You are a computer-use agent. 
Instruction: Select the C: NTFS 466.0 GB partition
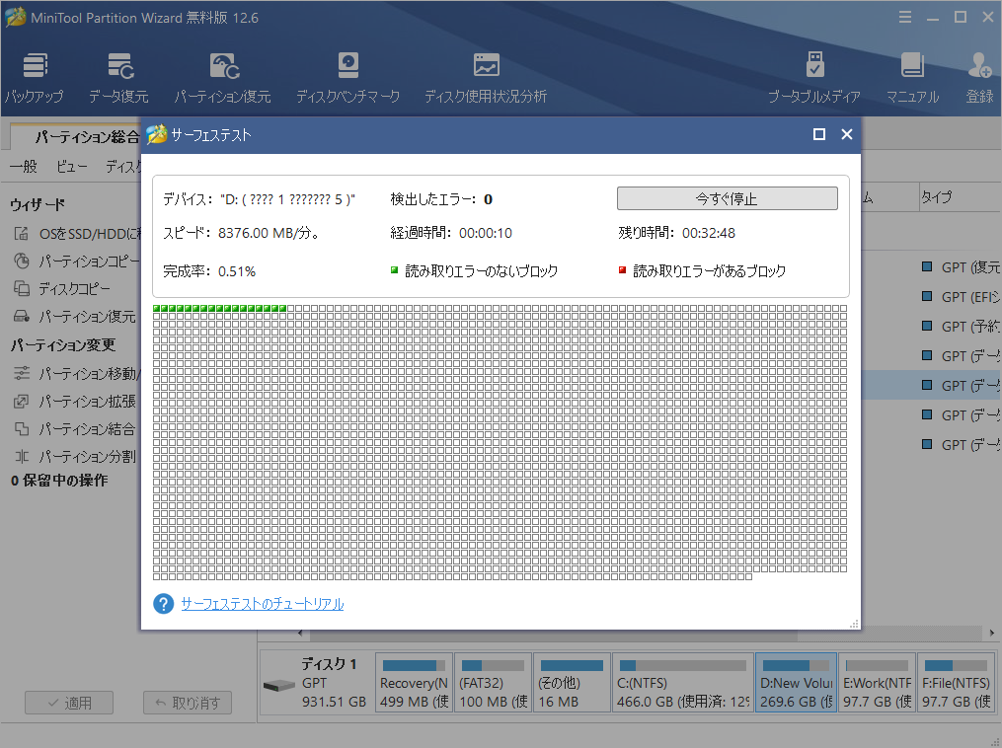pyautogui.click(x=682, y=683)
